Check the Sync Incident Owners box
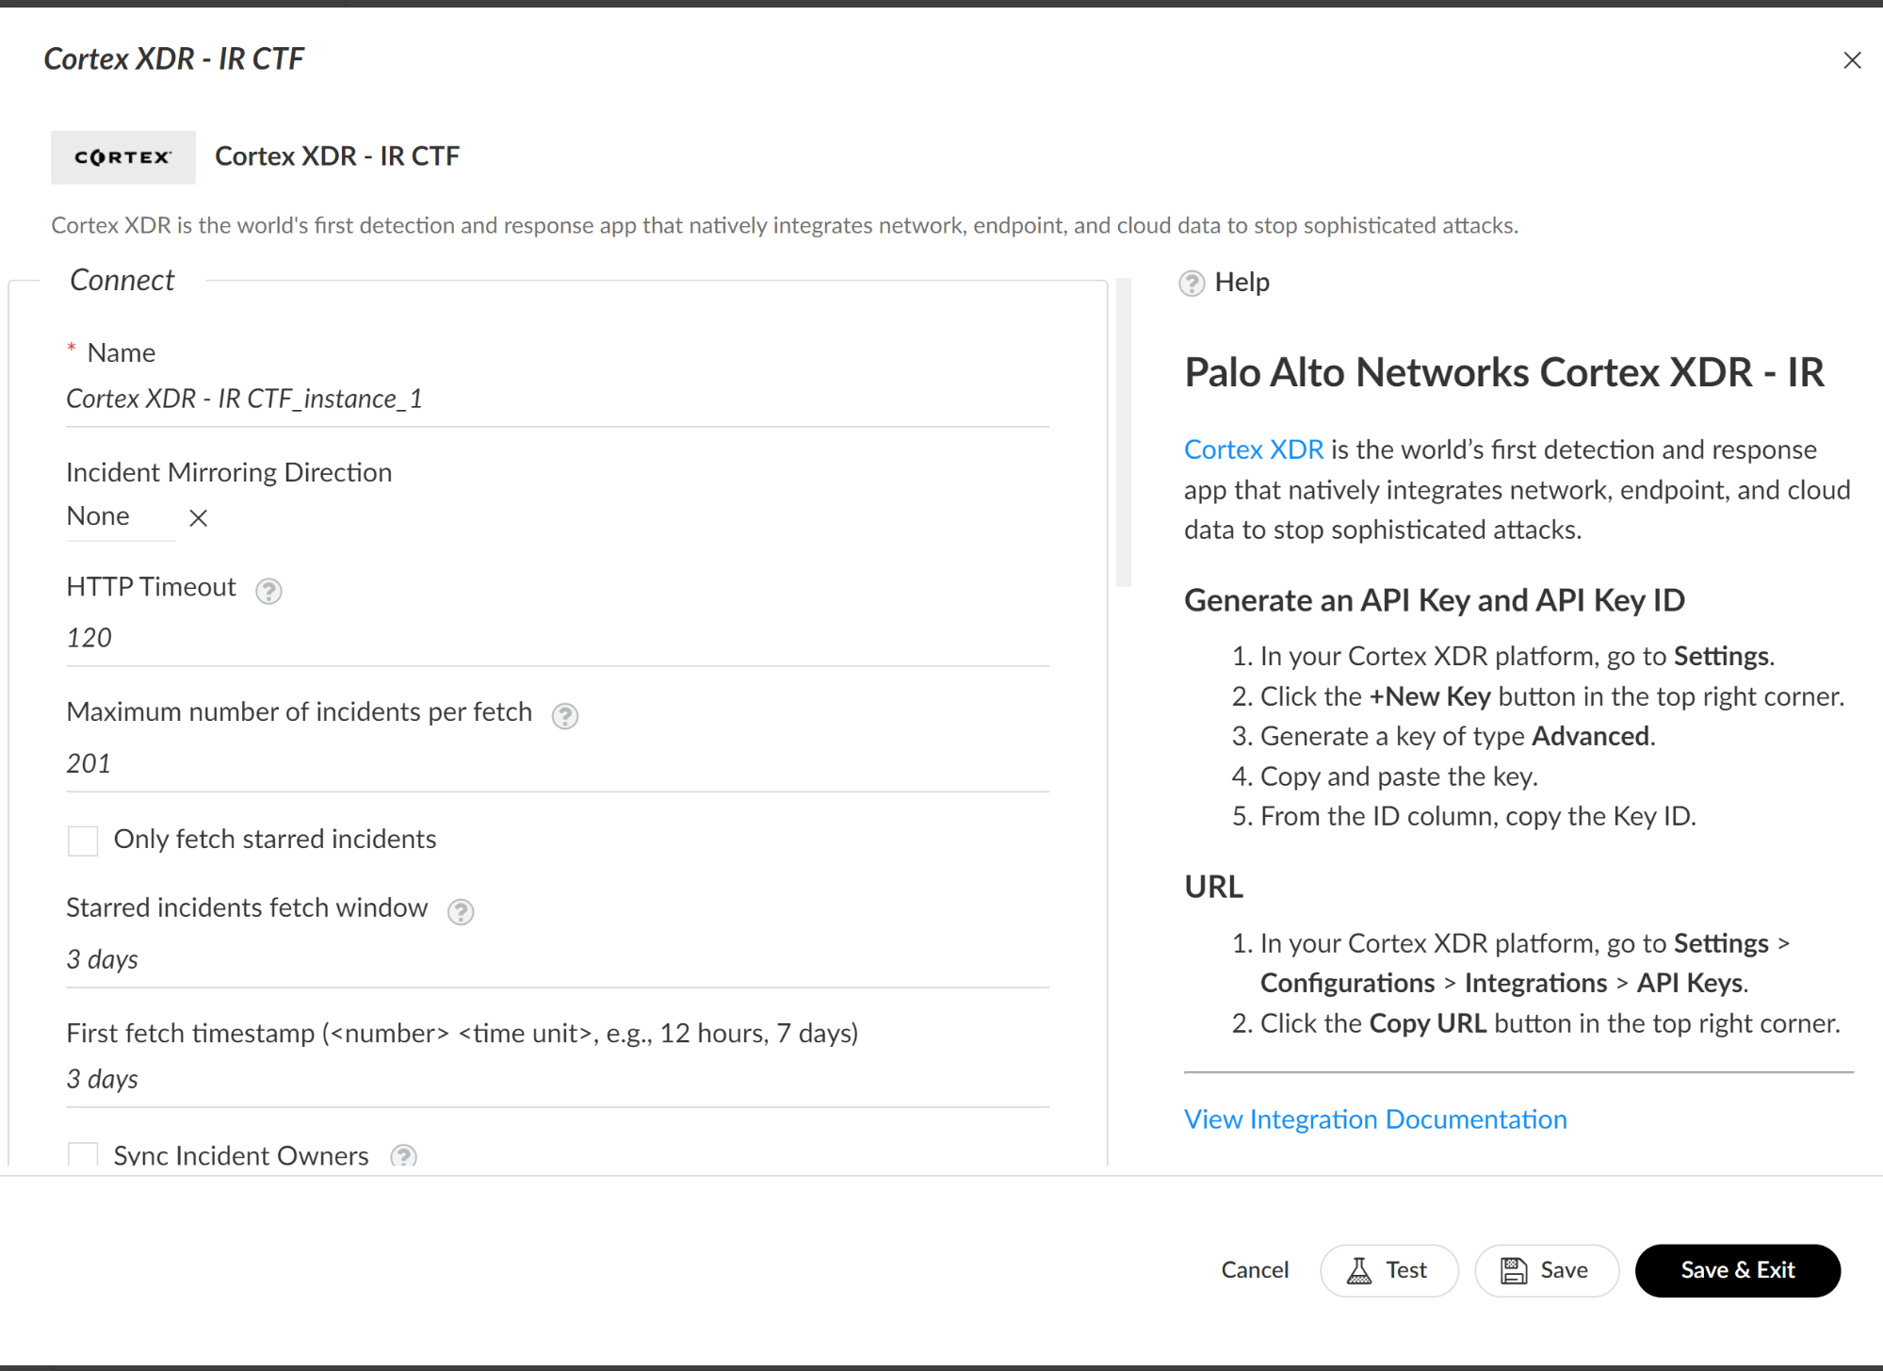1883x1371 pixels. [x=83, y=1154]
